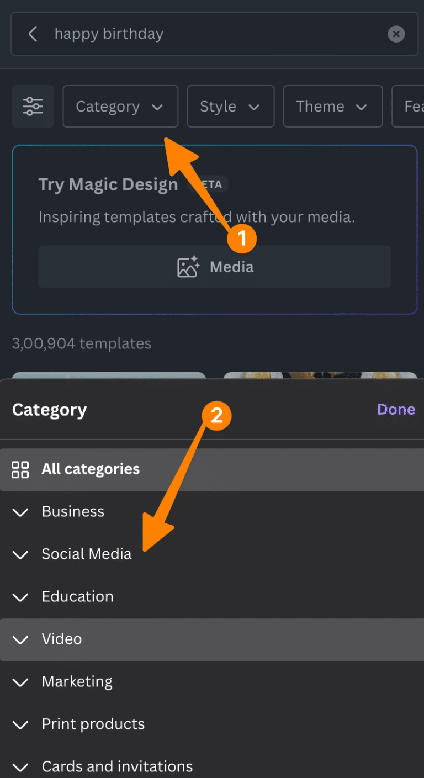Click the chevron next to Business
This screenshot has height=778, width=424.
[20, 512]
